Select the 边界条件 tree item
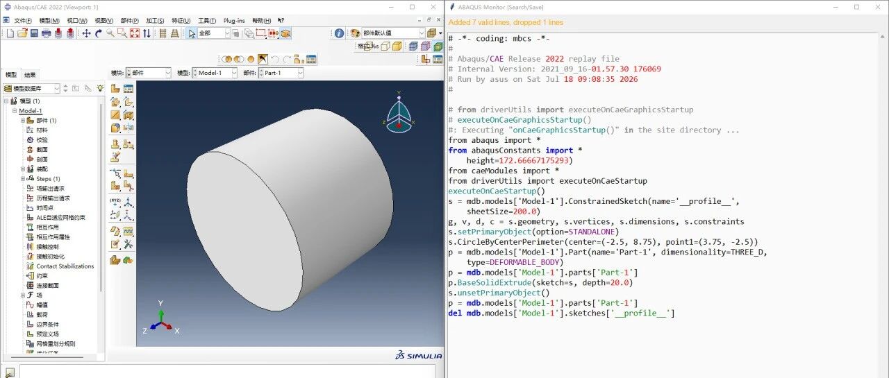889x378 pixels. pyautogui.click(x=48, y=325)
